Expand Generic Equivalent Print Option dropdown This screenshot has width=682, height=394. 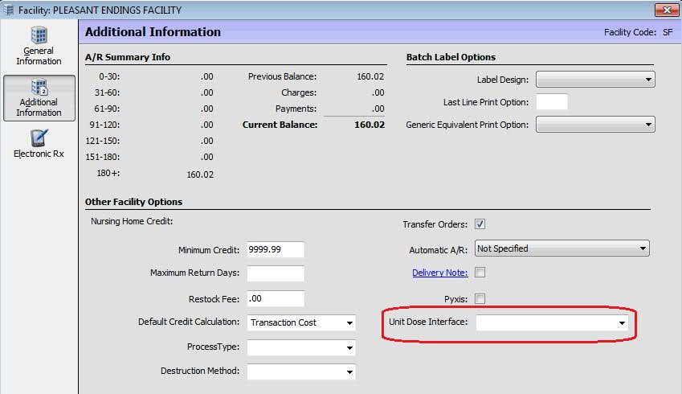pos(595,125)
